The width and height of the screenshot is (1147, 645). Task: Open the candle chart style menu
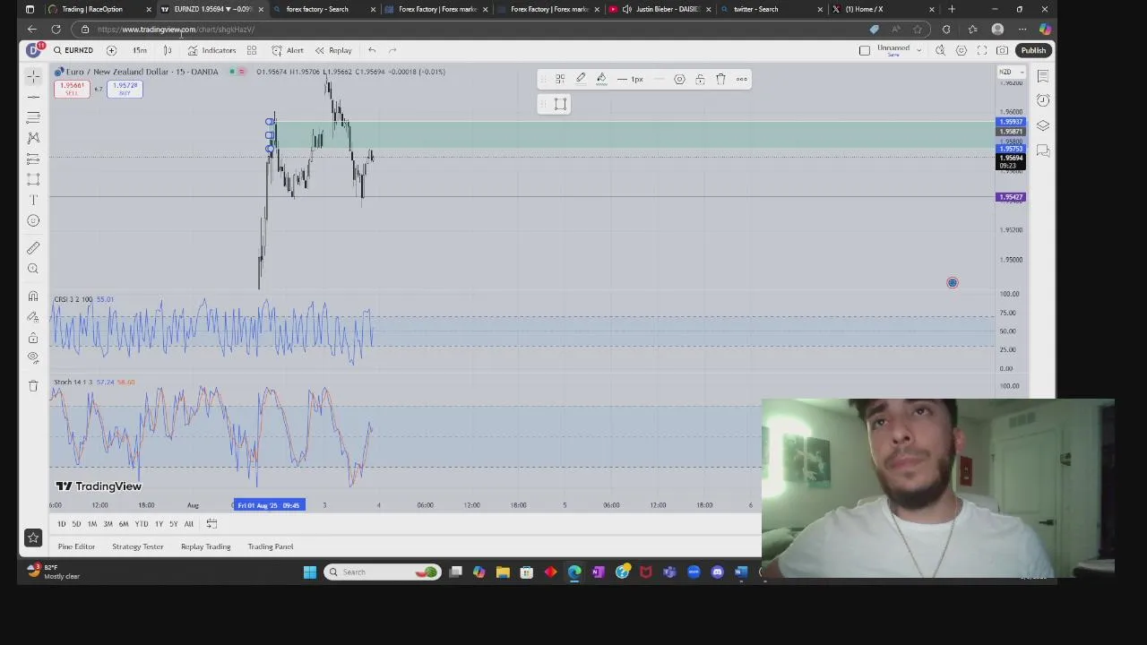[x=168, y=50]
